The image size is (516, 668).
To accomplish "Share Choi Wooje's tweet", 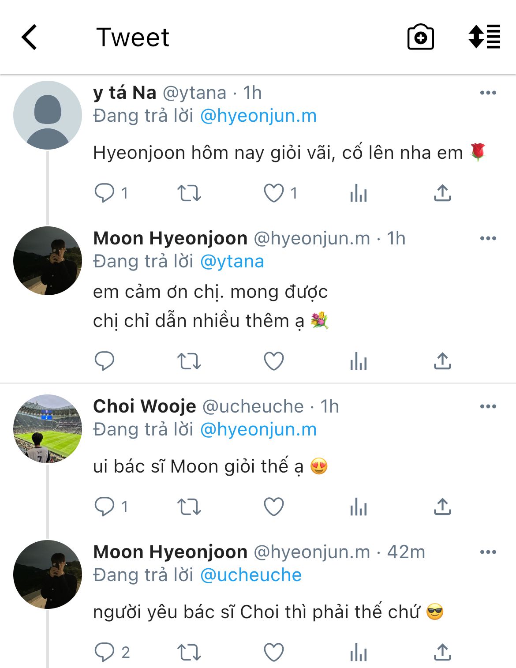I will (442, 507).
